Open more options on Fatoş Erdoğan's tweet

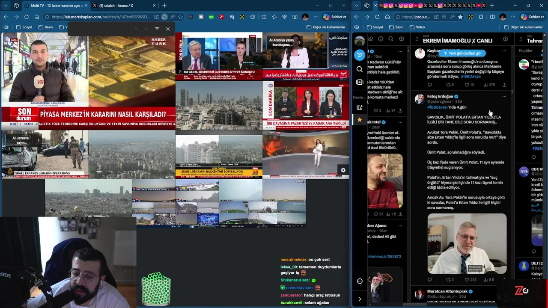[504, 97]
